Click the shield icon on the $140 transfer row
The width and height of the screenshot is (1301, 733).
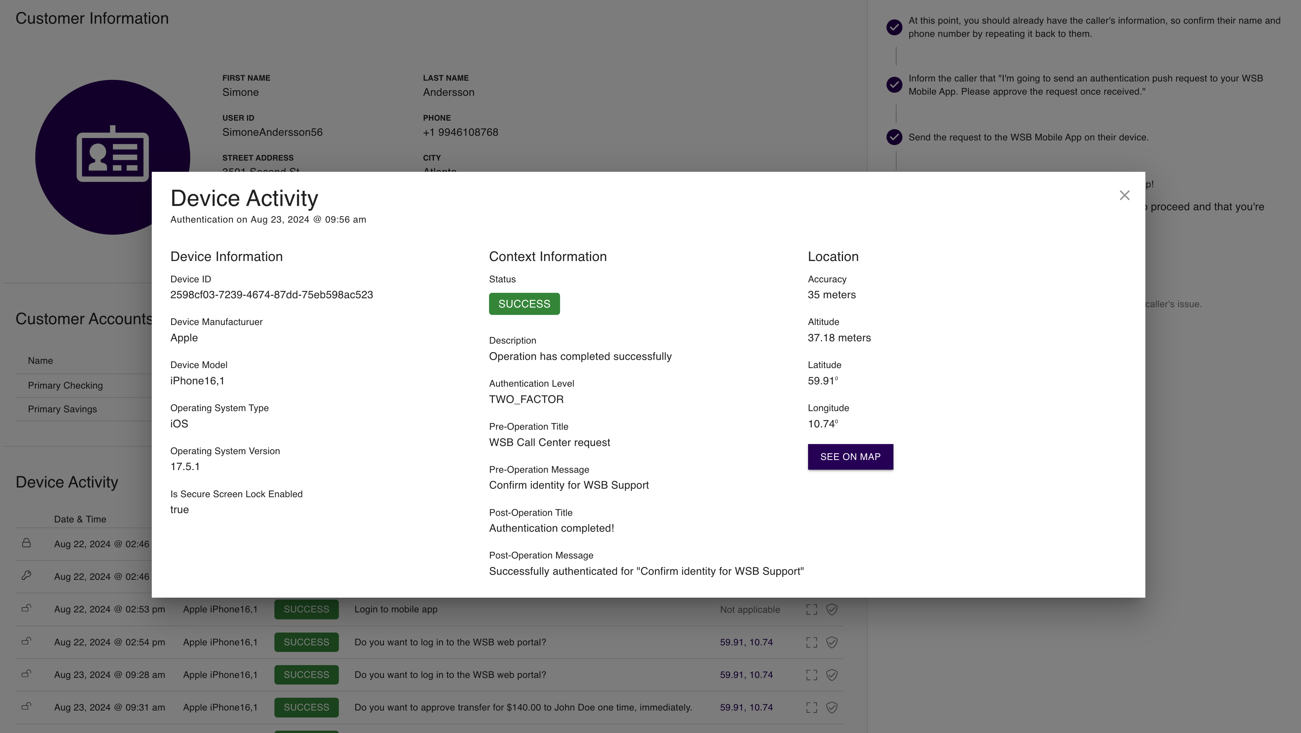point(832,707)
